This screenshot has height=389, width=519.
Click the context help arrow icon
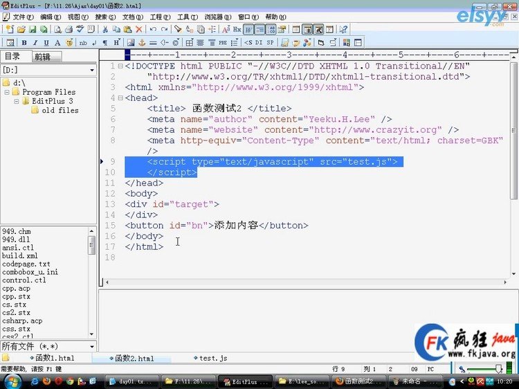(343, 30)
